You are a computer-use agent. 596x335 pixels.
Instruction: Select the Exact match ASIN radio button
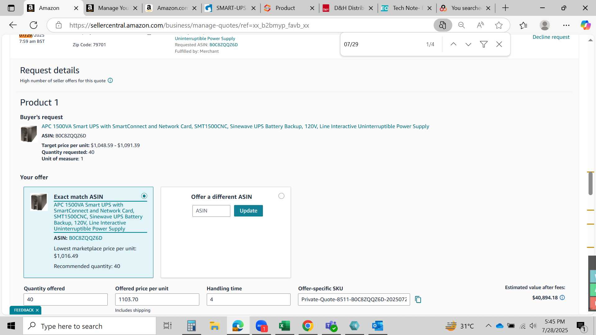pos(144,196)
